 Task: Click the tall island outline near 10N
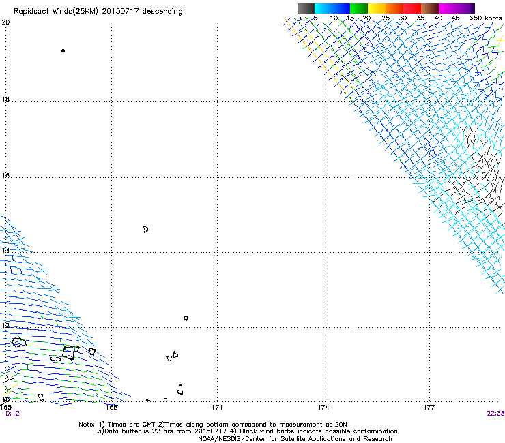180,390
